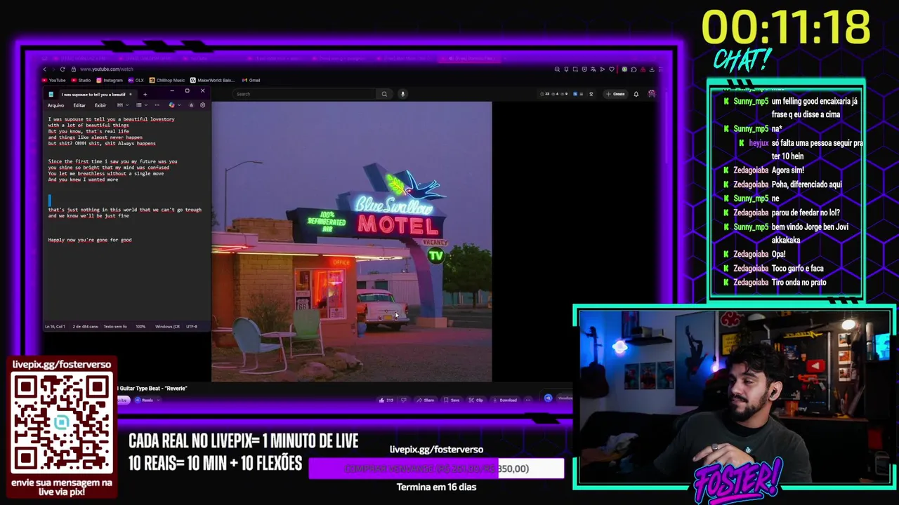The image size is (899, 505).
Task: Open the Chillhop Music bookmark
Action: [167, 80]
